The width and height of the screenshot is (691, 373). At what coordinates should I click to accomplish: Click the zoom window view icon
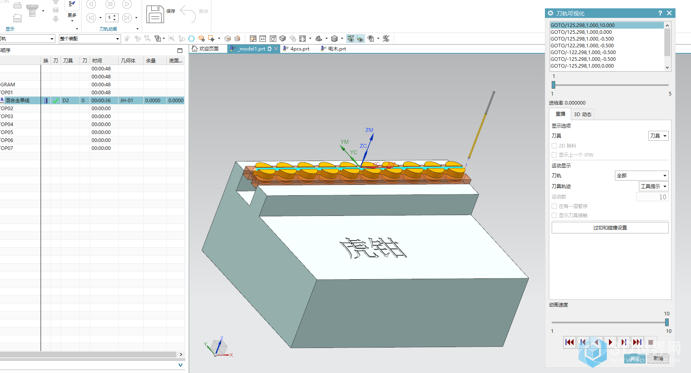[x=253, y=39]
